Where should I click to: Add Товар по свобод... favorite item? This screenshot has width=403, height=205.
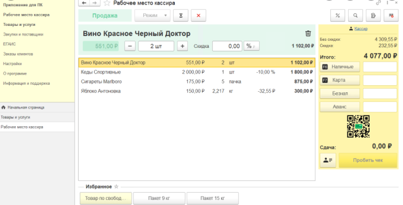106,199
